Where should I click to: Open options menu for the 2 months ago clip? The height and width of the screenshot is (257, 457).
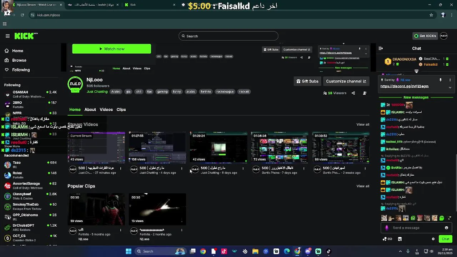pyautogui.click(x=182, y=230)
